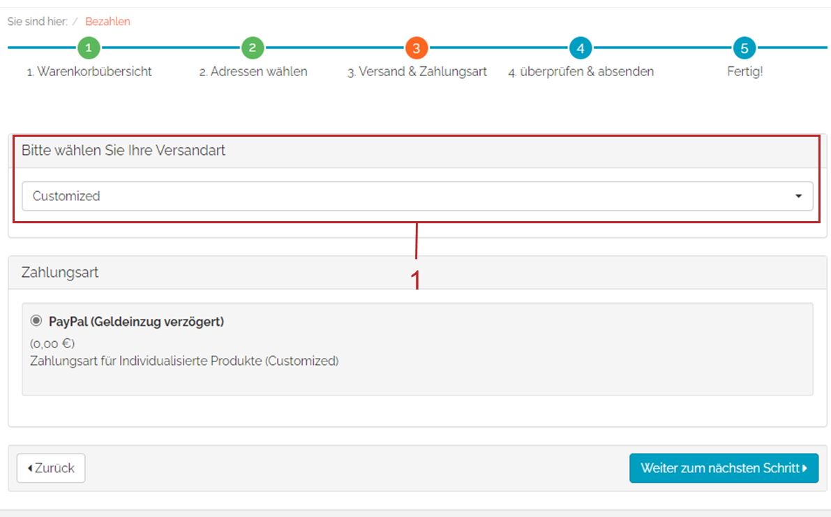Click the caret arrow of the Versandart dropdown

pyautogui.click(x=798, y=197)
